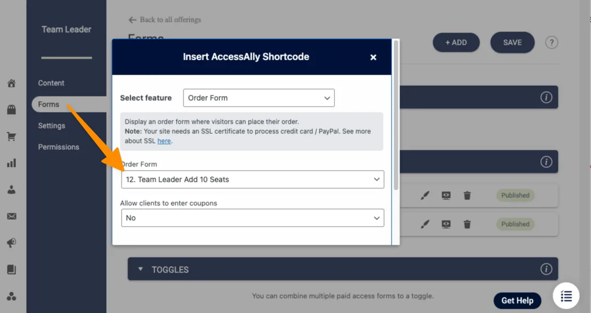Change the coupons dropdown from No
The width and height of the screenshot is (591, 313).
pos(253,218)
